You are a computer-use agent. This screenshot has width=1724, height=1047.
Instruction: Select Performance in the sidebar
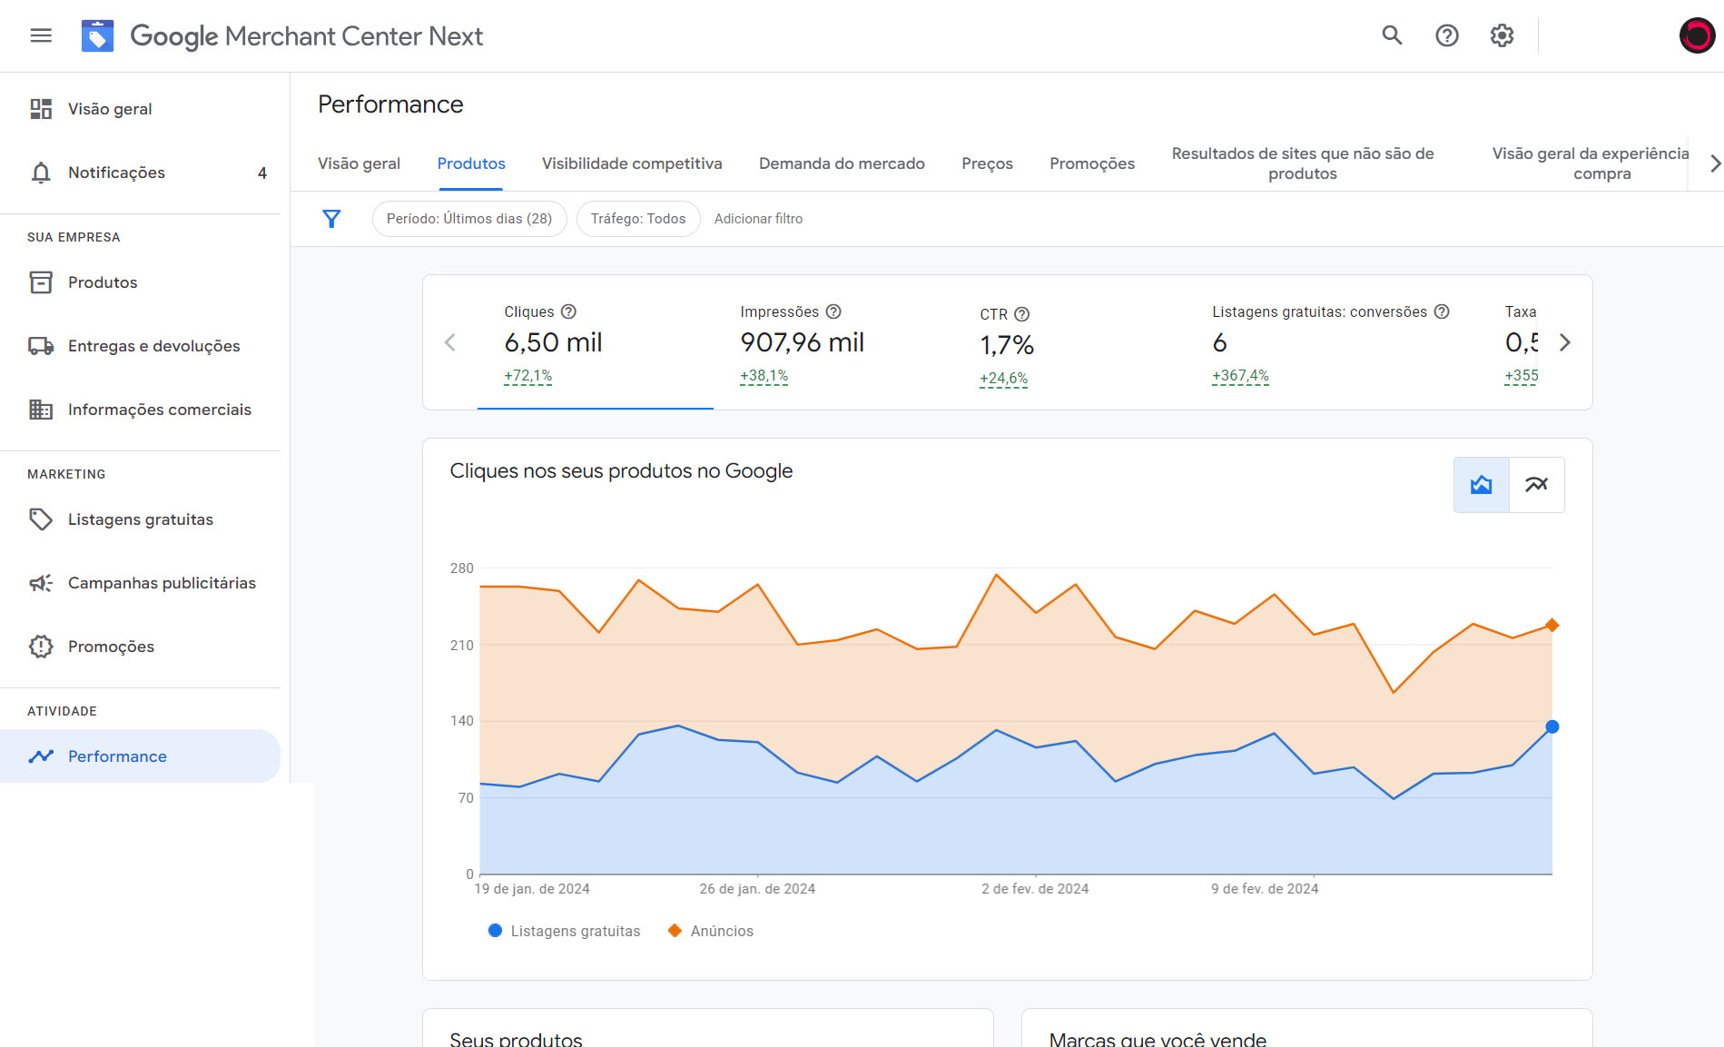[x=141, y=756]
